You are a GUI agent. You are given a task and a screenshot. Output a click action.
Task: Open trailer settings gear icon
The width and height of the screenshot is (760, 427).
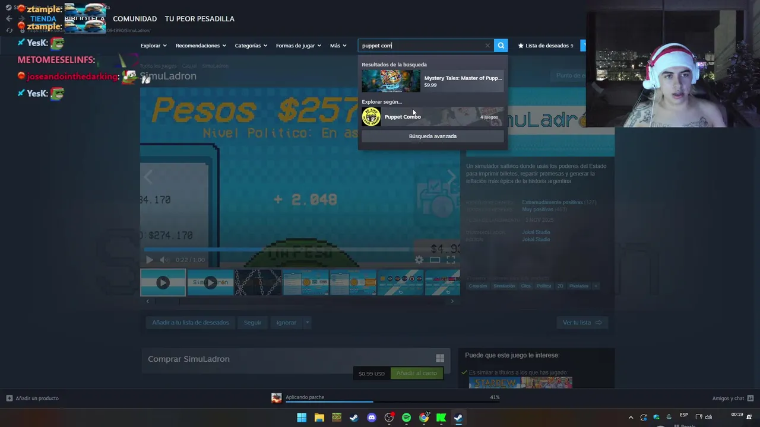[419, 260]
